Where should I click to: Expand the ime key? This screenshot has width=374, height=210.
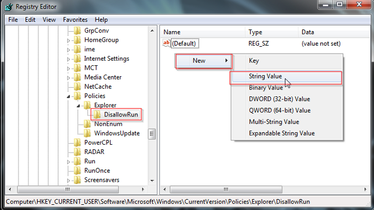(x=68, y=50)
